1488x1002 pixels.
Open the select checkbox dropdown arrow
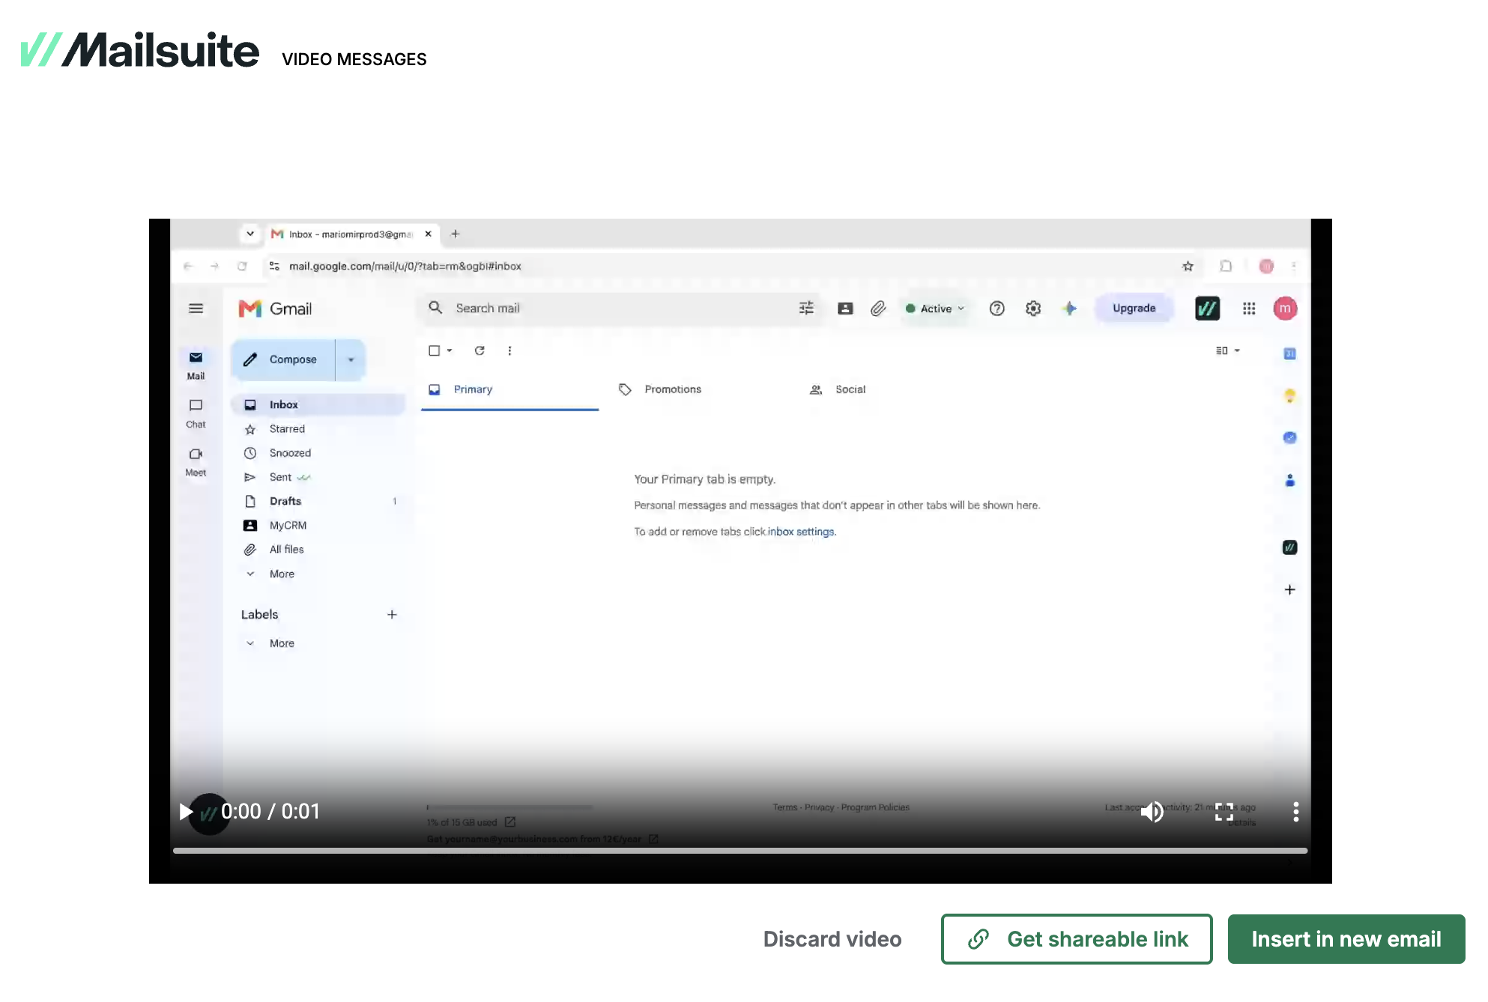pos(450,350)
